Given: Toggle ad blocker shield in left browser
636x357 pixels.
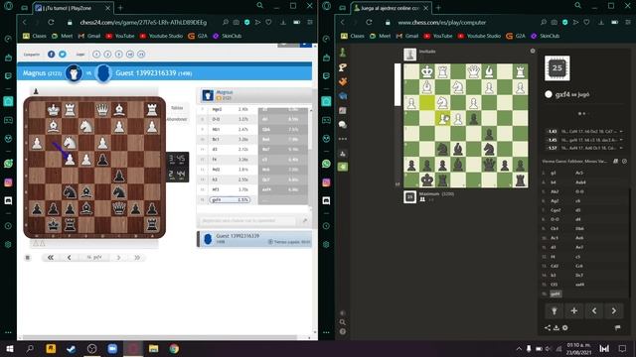Looking at the screenshot, I should coord(246,22).
